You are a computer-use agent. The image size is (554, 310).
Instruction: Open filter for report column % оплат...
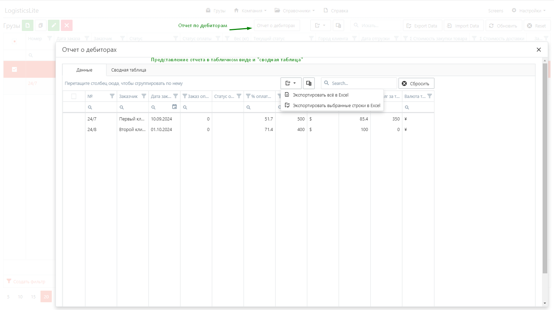[248, 96]
